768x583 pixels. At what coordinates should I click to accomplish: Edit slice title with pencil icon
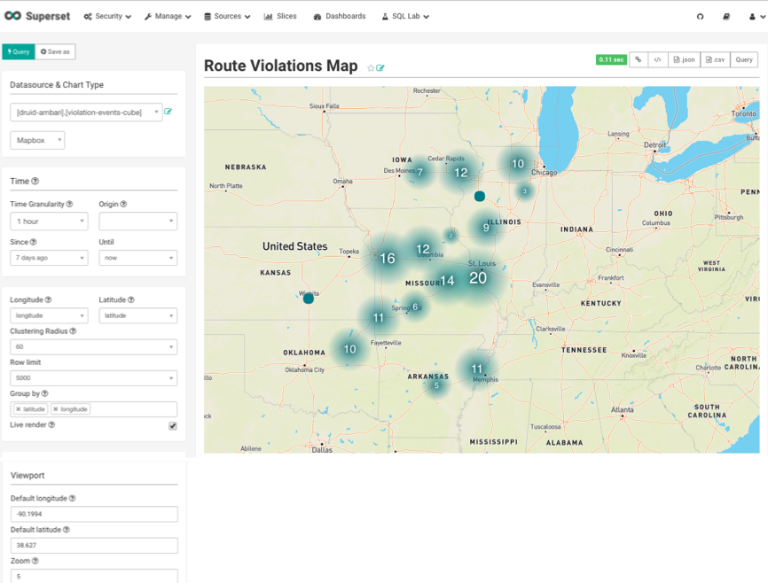point(380,68)
